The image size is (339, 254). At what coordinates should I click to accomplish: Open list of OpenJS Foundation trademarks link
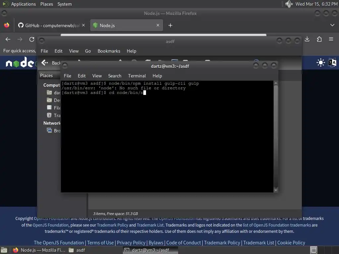277,225
